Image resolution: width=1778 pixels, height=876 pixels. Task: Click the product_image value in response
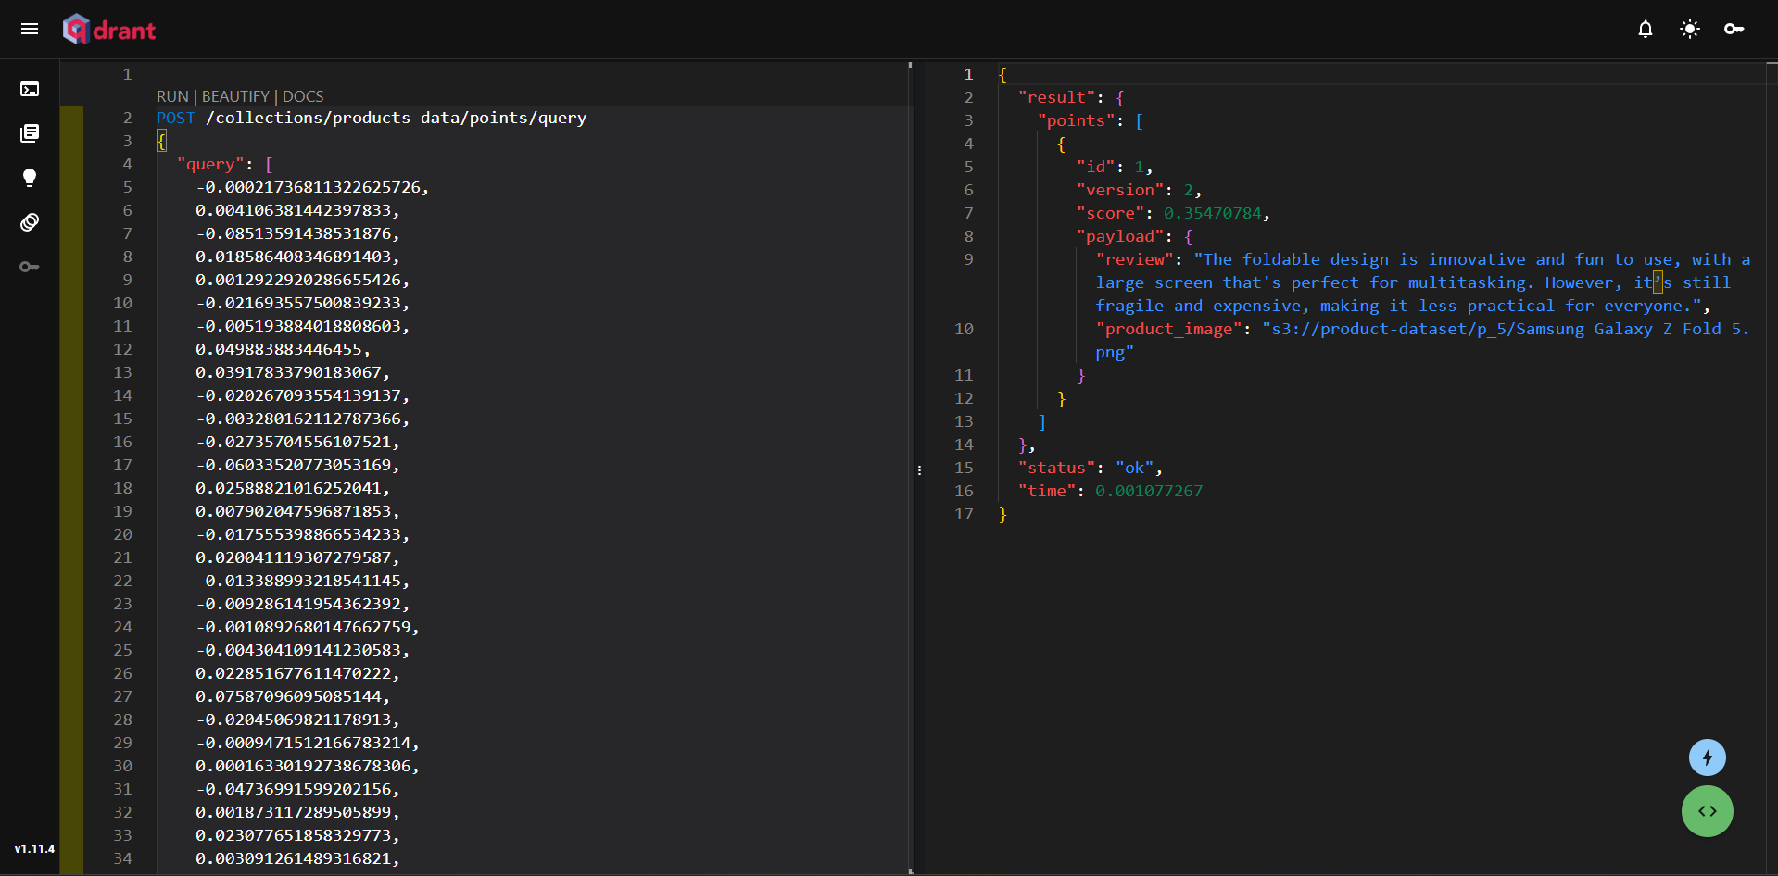(1504, 330)
